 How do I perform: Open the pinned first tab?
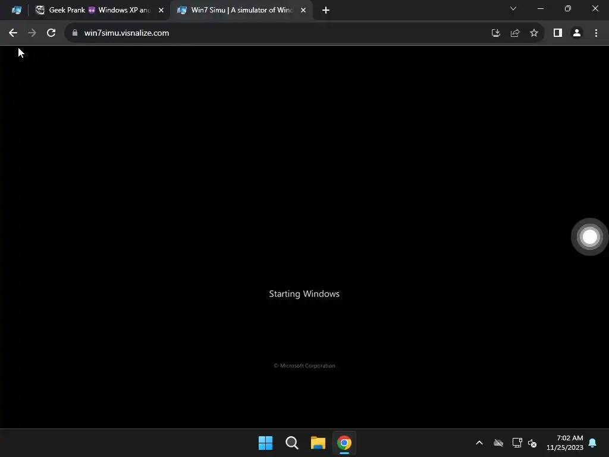coord(16,10)
